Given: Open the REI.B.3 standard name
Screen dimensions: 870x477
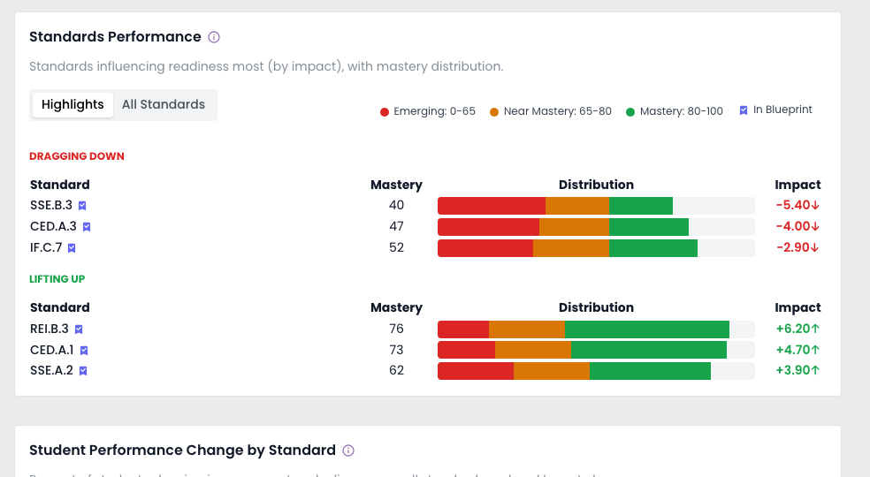Looking at the screenshot, I should [50, 329].
